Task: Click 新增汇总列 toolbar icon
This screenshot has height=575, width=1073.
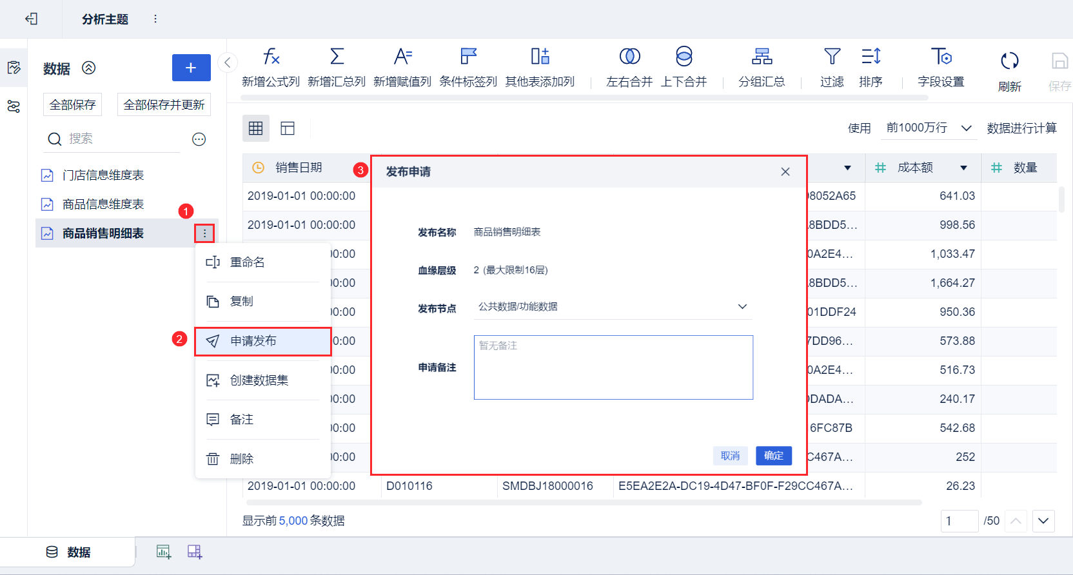Action: [x=337, y=67]
